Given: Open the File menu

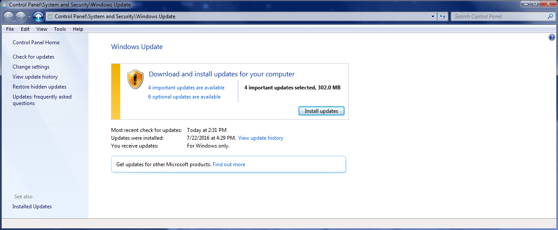Looking at the screenshot, I should 10,29.
